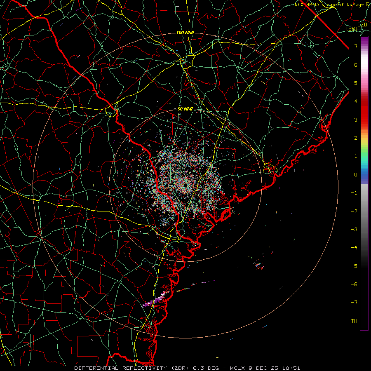Select the 1 value on the dB scale
371x371 pixels.
click(x=356, y=156)
